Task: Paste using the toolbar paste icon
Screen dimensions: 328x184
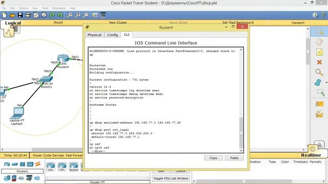Action: pos(44,15)
